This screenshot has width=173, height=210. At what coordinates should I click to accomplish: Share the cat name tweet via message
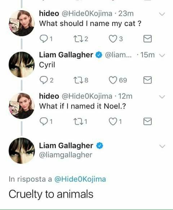pos(147,39)
